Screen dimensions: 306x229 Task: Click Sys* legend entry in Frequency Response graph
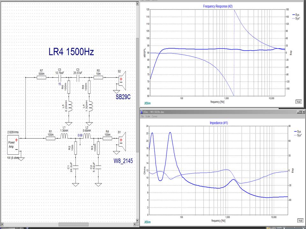pyautogui.click(x=296, y=18)
